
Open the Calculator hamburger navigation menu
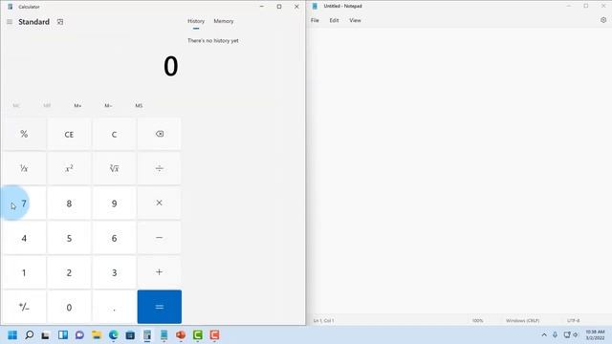10,22
